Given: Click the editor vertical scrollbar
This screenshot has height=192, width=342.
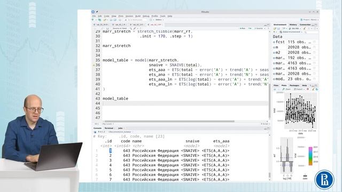Looking at the screenshot, I should [x=269, y=101].
